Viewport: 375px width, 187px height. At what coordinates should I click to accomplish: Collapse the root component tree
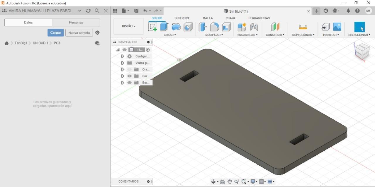(x=118, y=50)
